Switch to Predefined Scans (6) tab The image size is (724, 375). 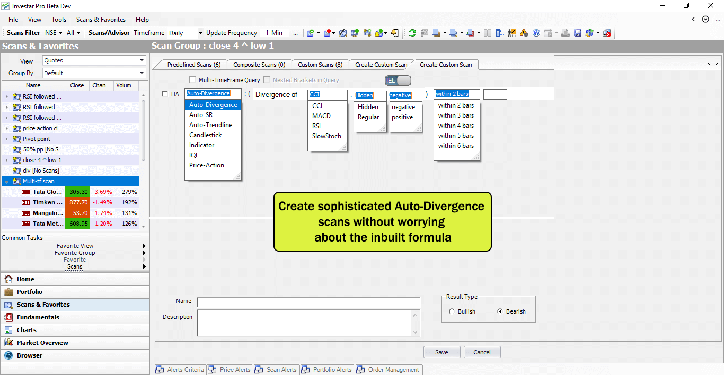coord(193,65)
